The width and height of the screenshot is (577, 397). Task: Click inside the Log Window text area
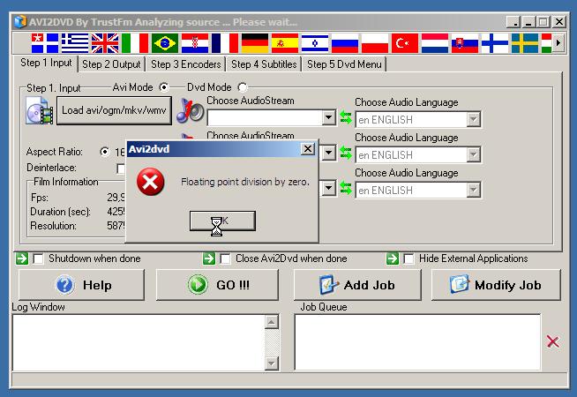tap(139, 342)
